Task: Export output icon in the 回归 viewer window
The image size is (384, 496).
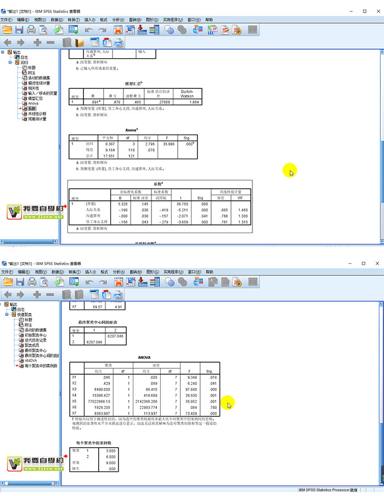Action: 59,30
